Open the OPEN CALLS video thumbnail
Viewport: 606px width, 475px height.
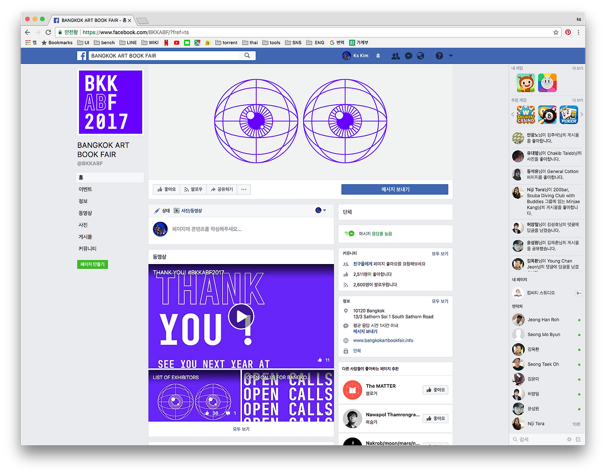[288, 396]
